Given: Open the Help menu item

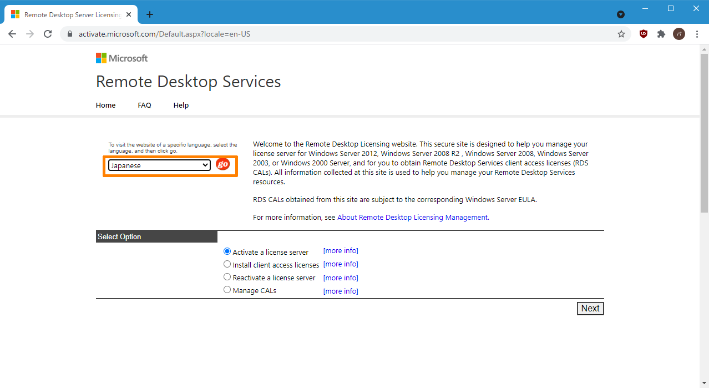Looking at the screenshot, I should [x=181, y=105].
